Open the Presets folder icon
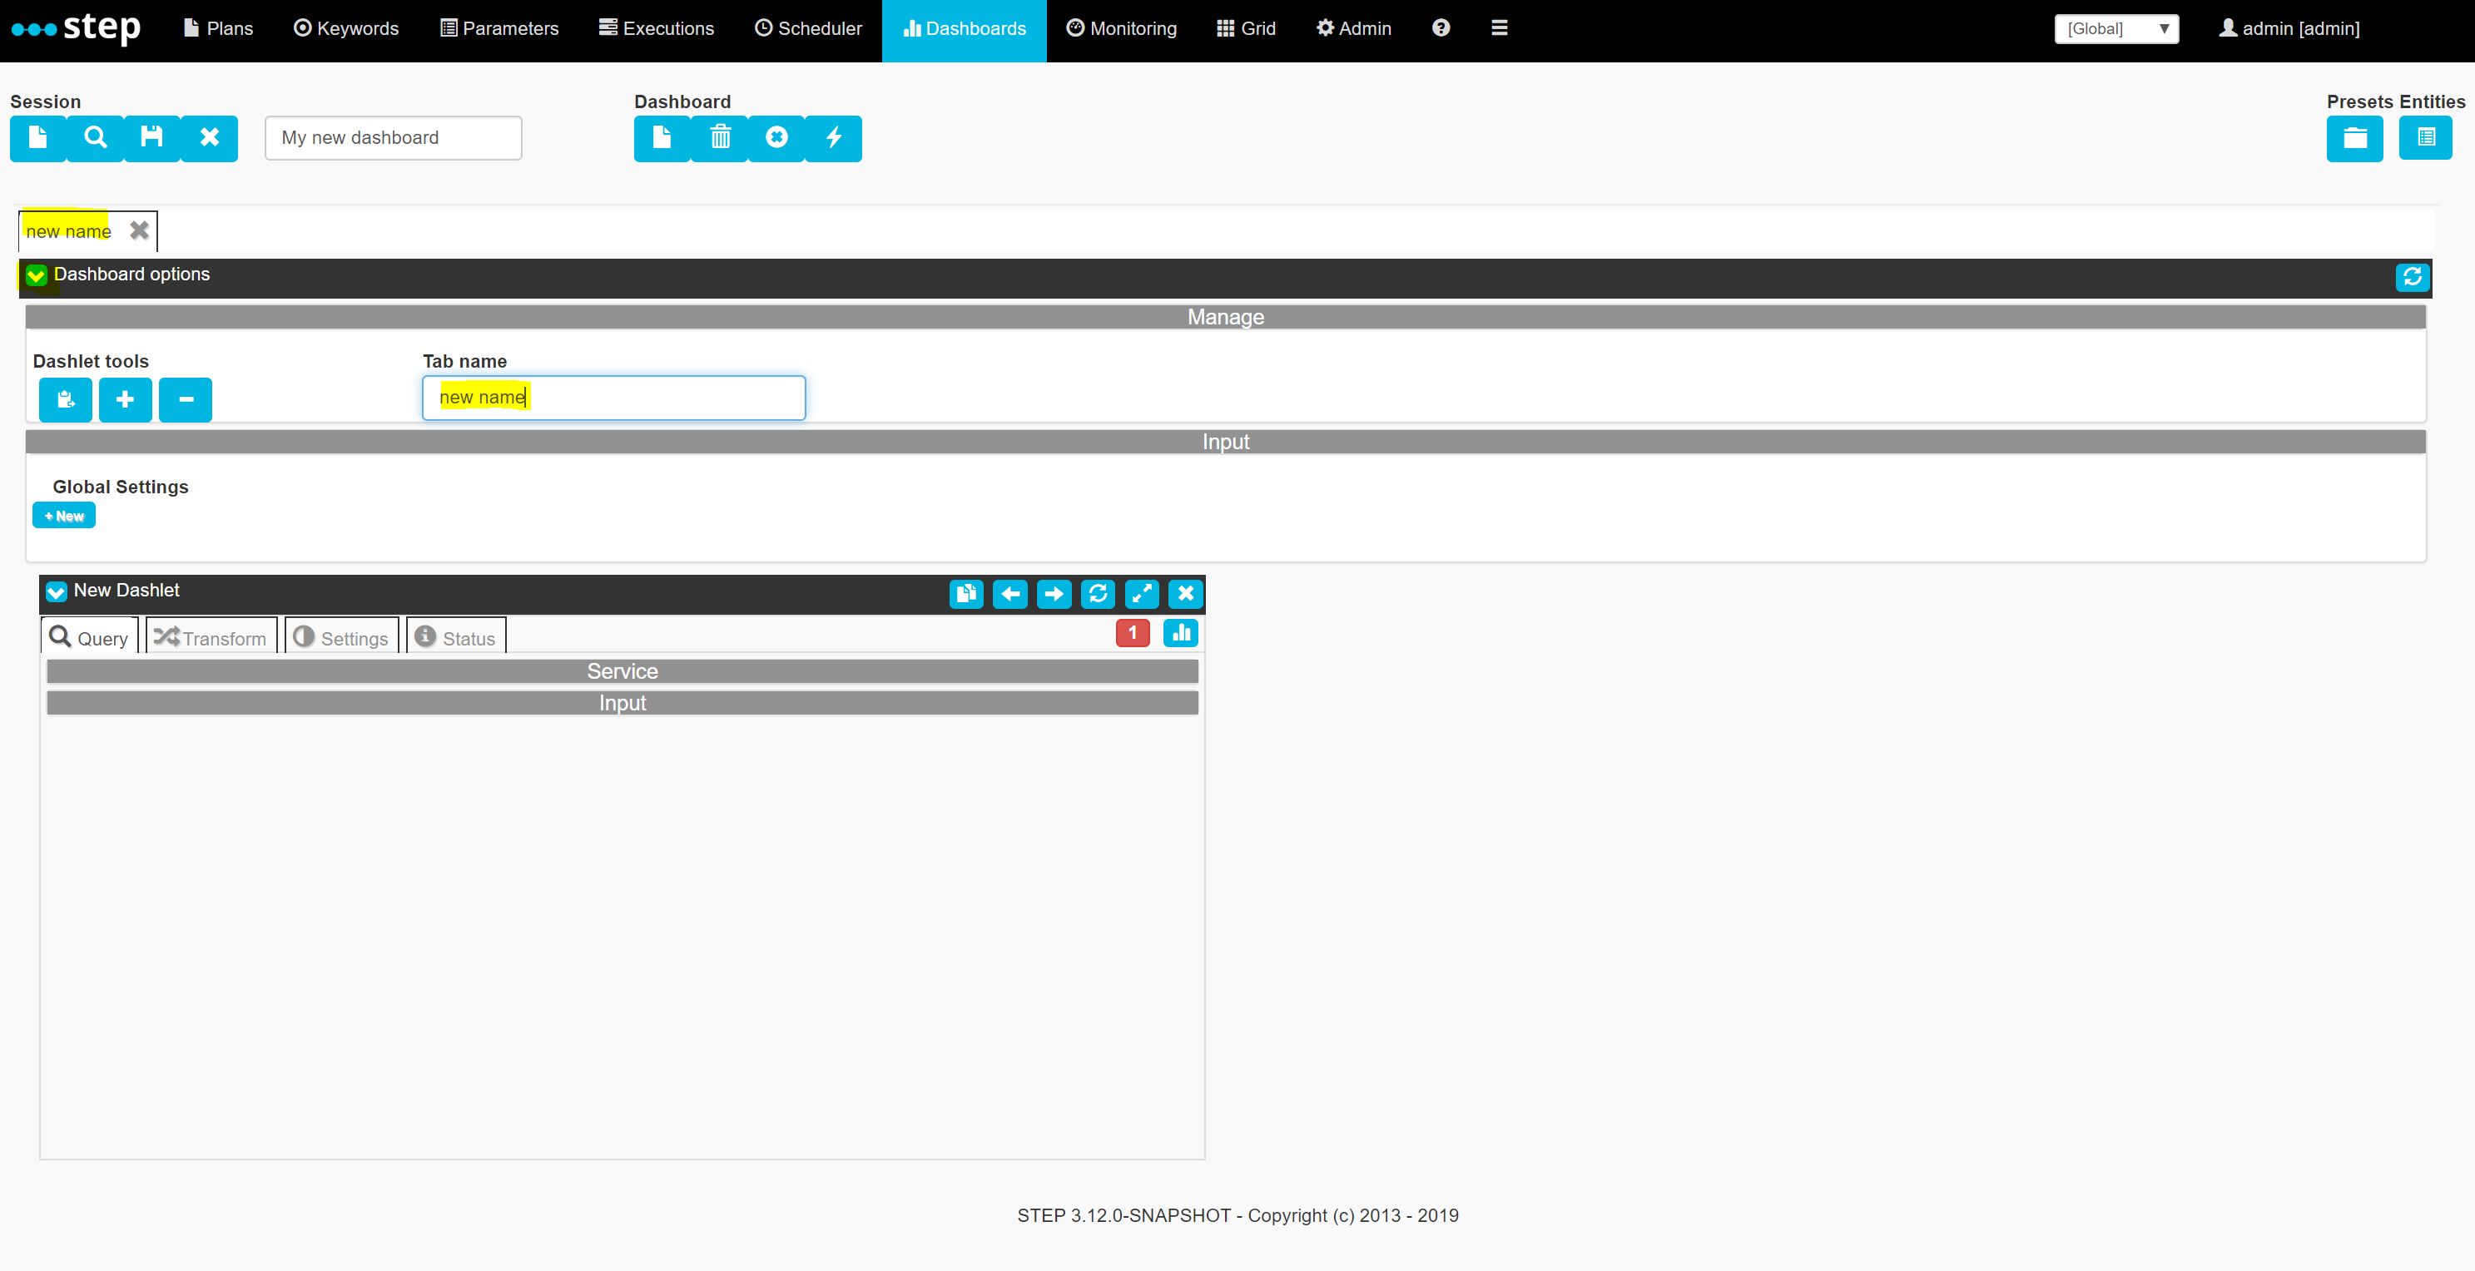2475x1271 pixels. point(2355,138)
